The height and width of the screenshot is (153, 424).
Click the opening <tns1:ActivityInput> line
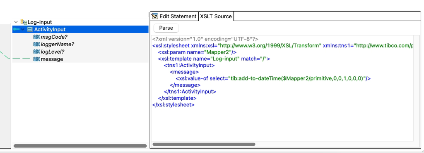click(x=189, y=65)
